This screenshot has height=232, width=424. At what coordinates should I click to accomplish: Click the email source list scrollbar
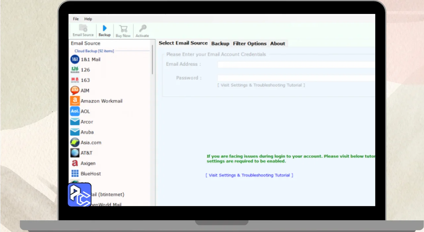[x=153, y=60]
